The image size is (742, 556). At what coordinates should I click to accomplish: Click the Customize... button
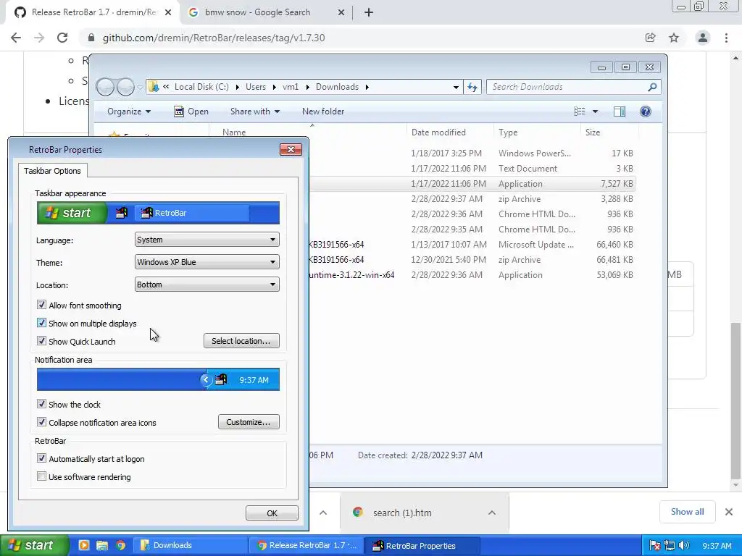(x=249, y=422)
